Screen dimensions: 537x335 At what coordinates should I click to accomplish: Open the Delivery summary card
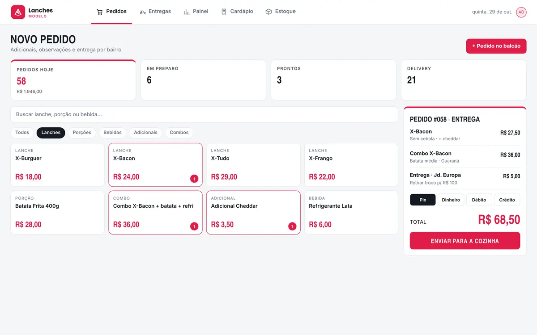(x=464, y=80)
